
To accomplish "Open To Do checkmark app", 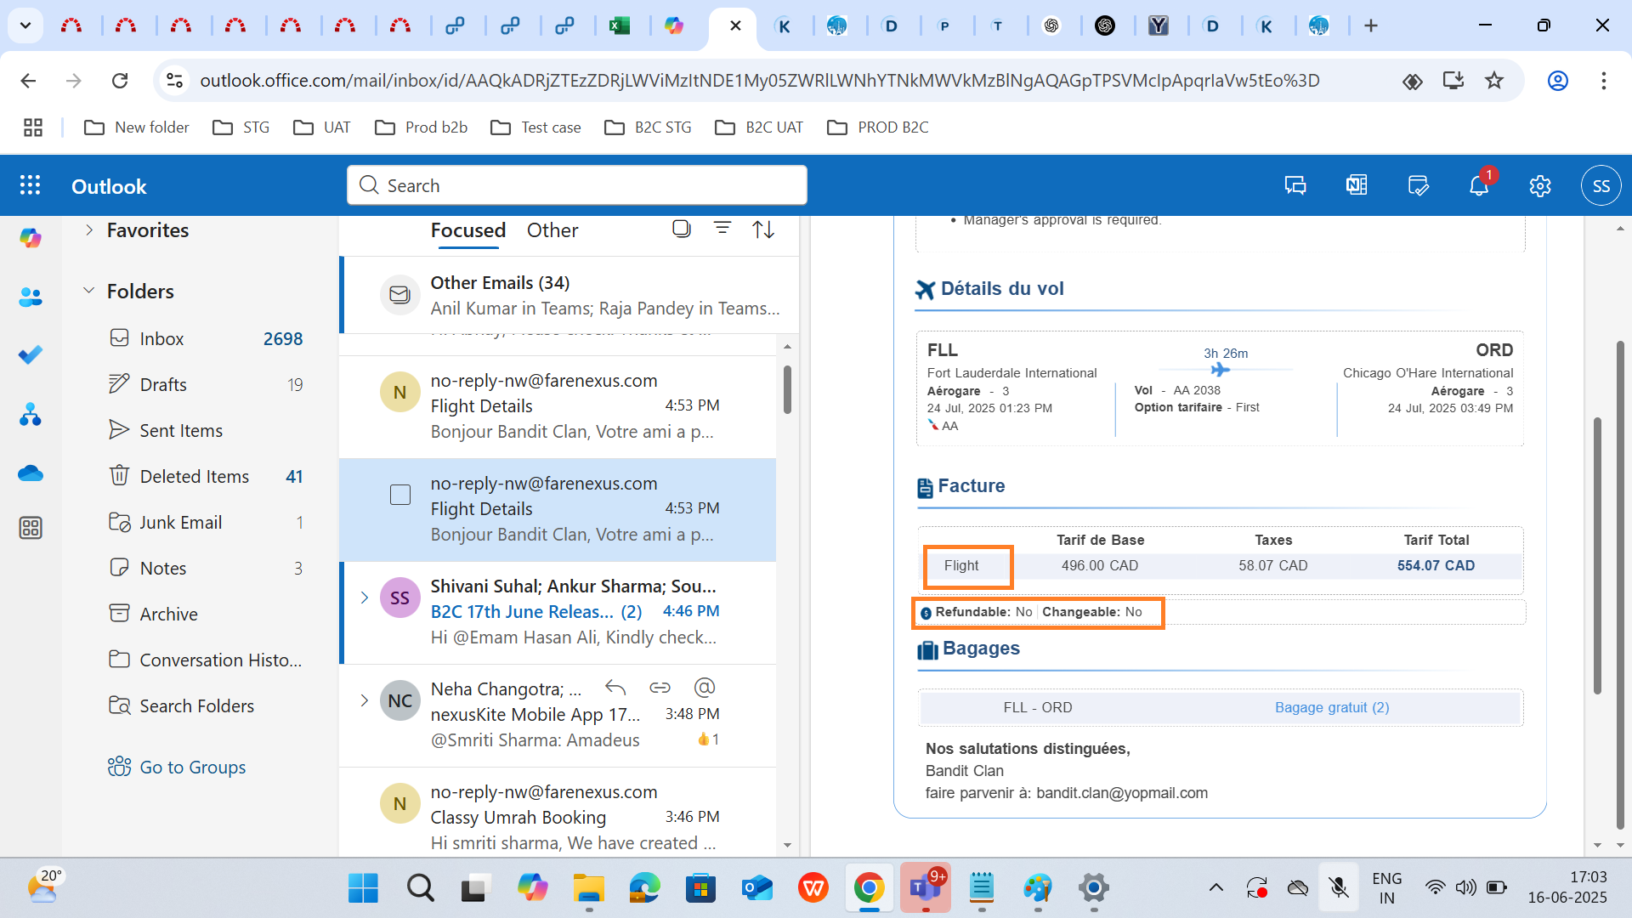I will coord(31,355).
